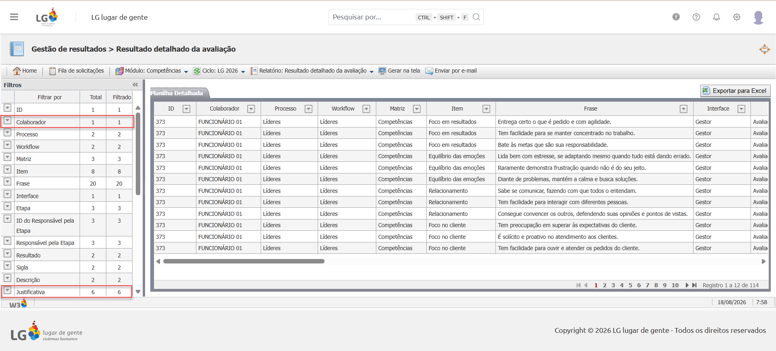This screenshot has width=776, height=351.
Task: Click the Responsável pela Etapa filter label
Action: click(45, 243)
